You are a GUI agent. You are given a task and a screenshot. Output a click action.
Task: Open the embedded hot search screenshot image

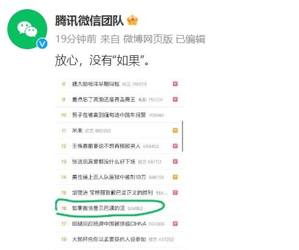119,162
